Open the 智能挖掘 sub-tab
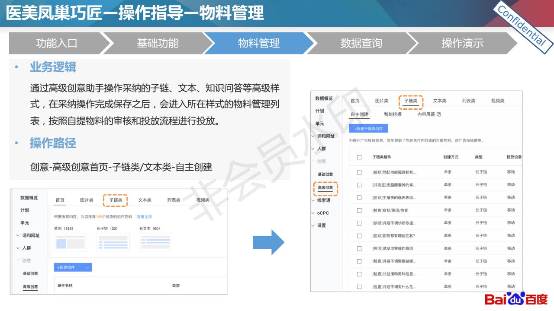554x311 pixels. click(x=393, y=114)
